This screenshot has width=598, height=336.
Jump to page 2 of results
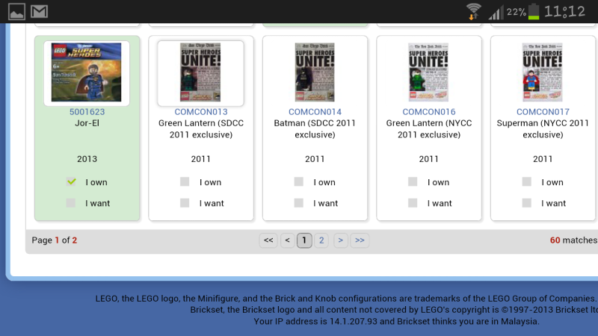(x=321, y=240)
